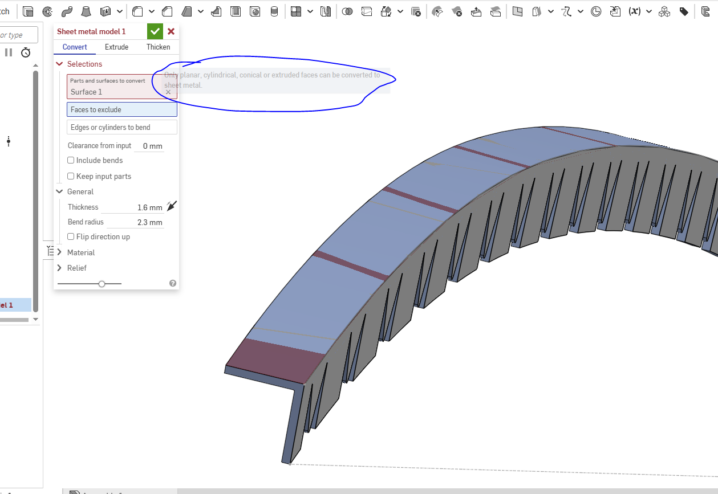Toggle Flip direction up checkbox
Viewport: 718px width, 494px height.
point(71,237)
